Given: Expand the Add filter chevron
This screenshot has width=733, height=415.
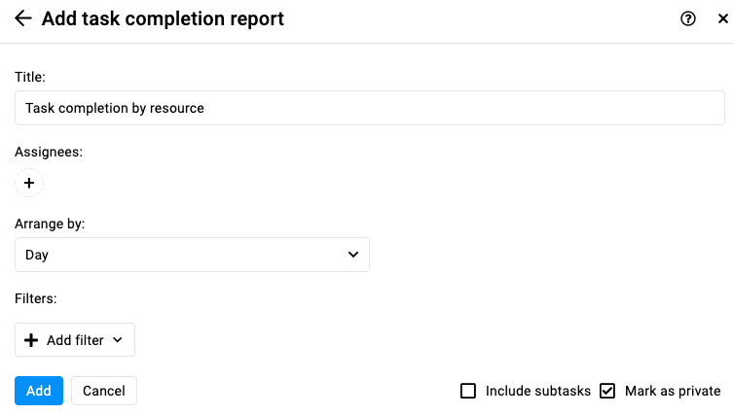Looking at the screenshot, I should [x=118, y=340].
